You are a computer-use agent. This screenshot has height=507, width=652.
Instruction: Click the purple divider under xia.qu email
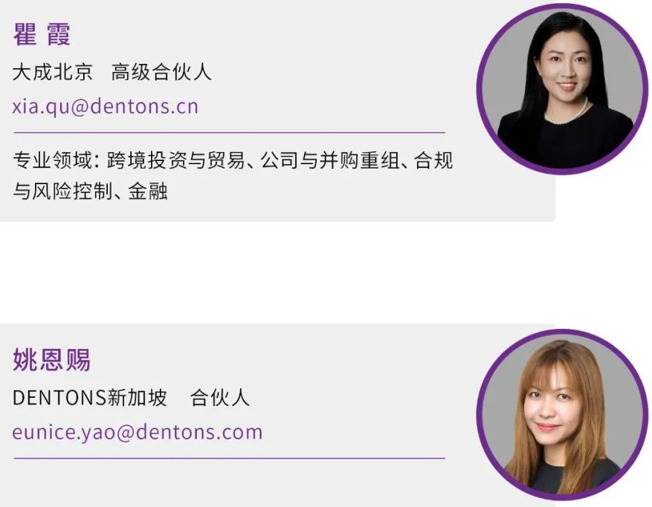[x=230, y=132]
